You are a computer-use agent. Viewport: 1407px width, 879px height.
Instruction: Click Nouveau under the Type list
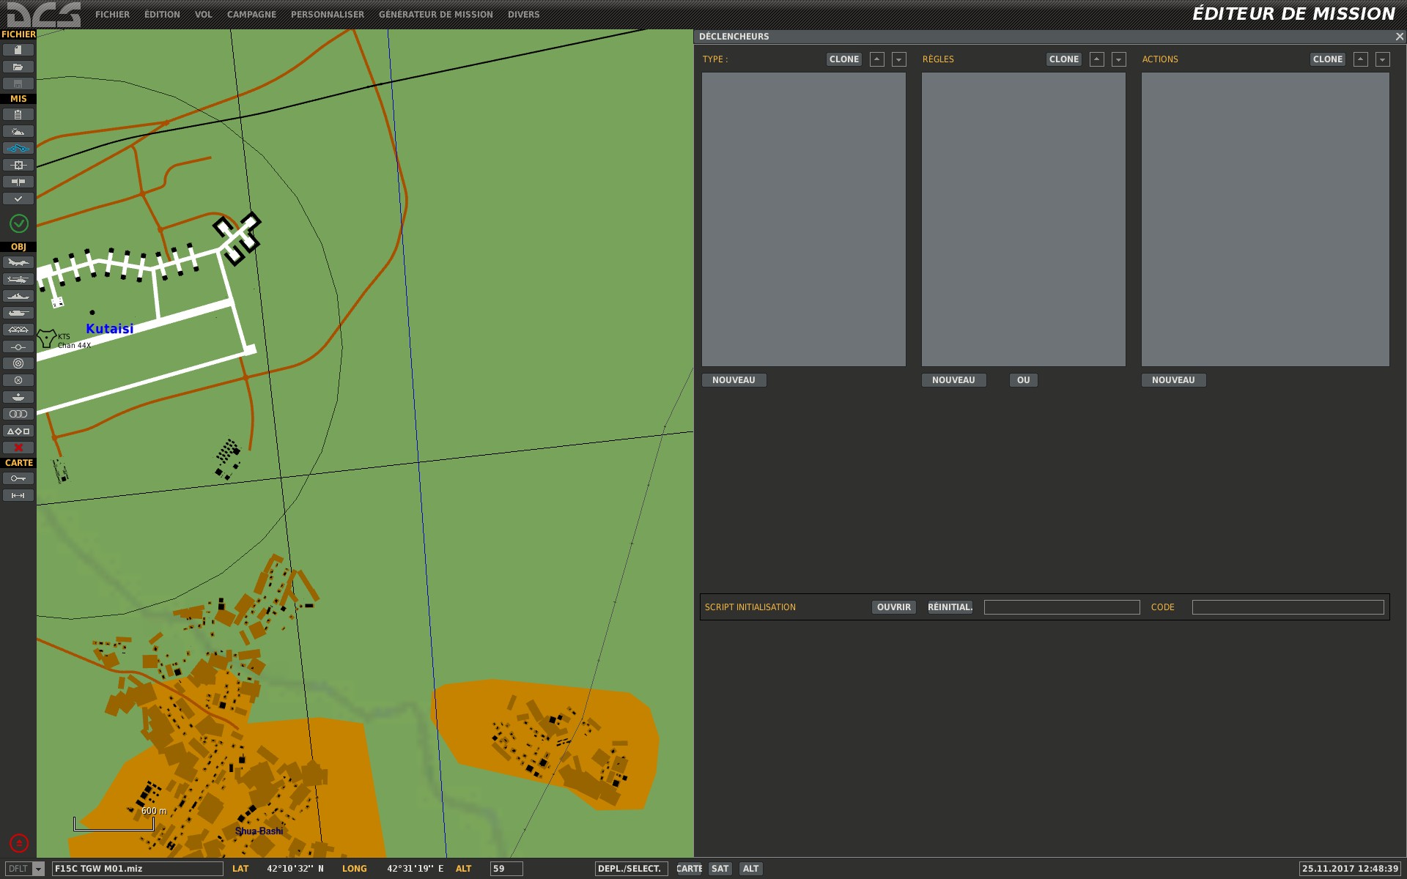click(734, 380)
